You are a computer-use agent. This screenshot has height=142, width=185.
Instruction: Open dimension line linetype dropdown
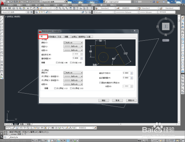pyautogui.click(x=73, y=46)
